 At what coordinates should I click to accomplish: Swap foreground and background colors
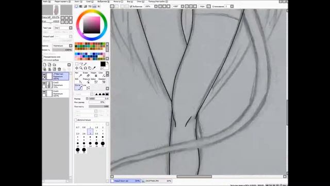[x=108, y=63]
